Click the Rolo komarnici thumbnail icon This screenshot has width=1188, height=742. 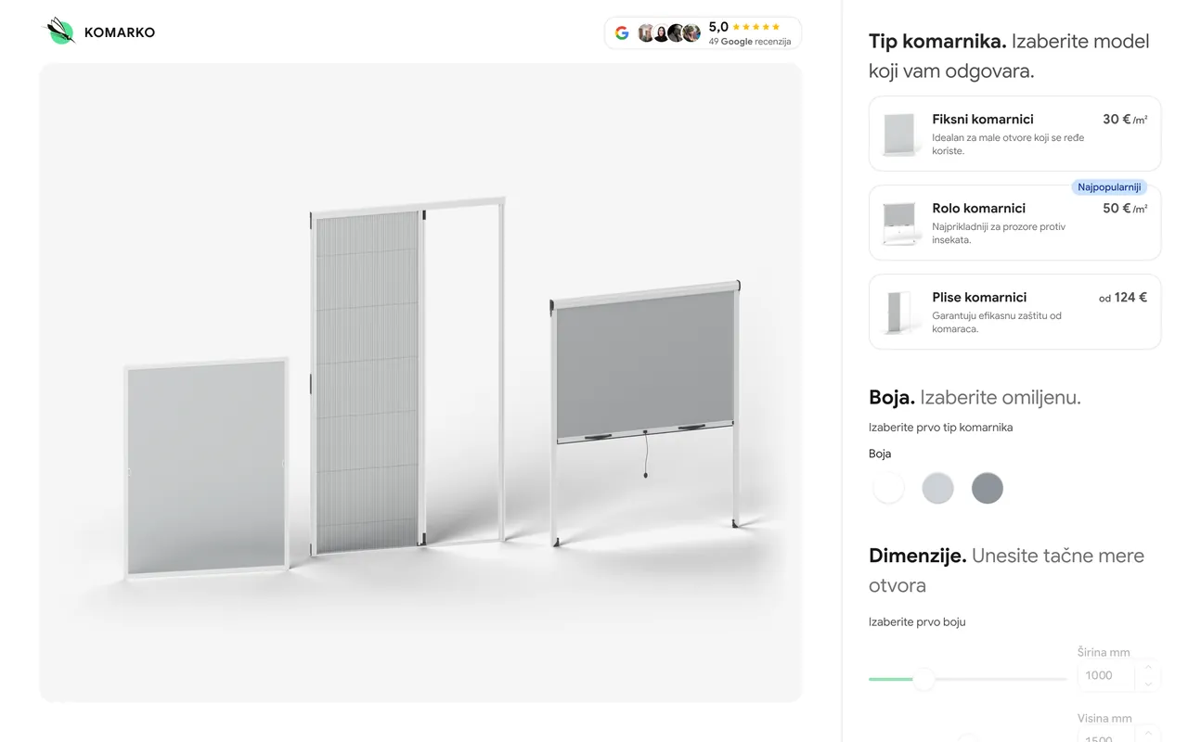[x=897, y=224]
